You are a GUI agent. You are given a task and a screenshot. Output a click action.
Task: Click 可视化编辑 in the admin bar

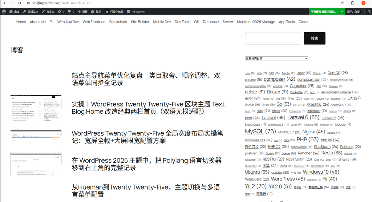[x=114, y=11]
